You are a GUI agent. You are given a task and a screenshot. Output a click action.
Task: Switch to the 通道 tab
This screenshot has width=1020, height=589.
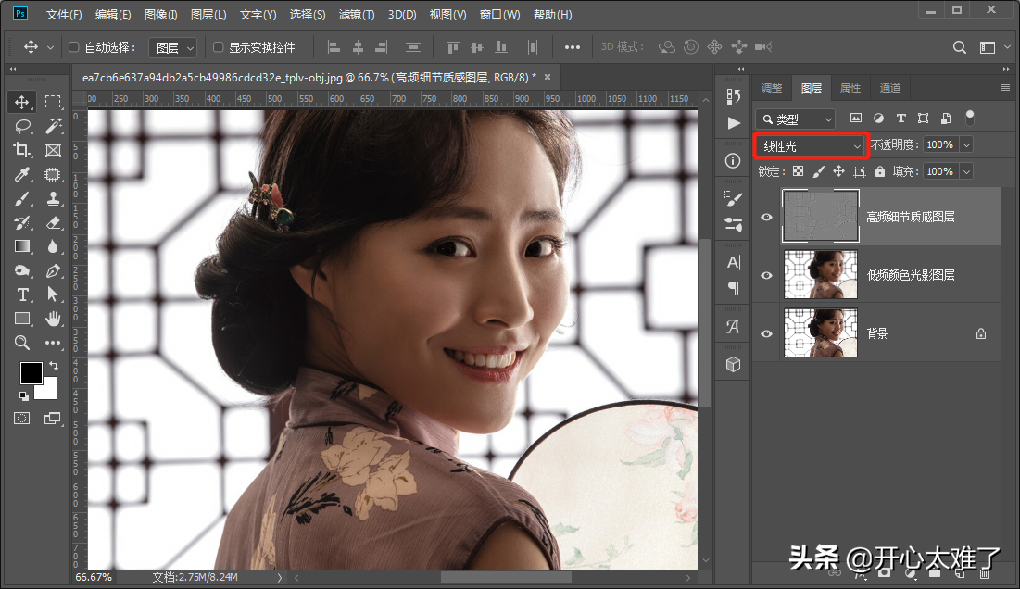[889, 88]
